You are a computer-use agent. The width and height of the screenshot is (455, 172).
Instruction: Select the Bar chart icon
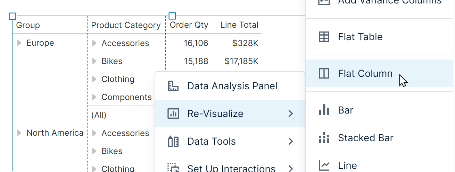[324, 110]
